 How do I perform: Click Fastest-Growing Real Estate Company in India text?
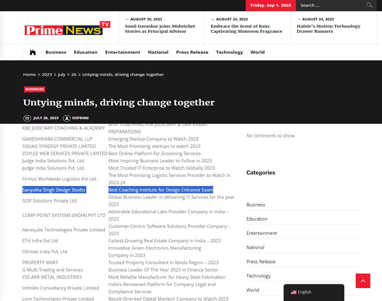(164, 241)
